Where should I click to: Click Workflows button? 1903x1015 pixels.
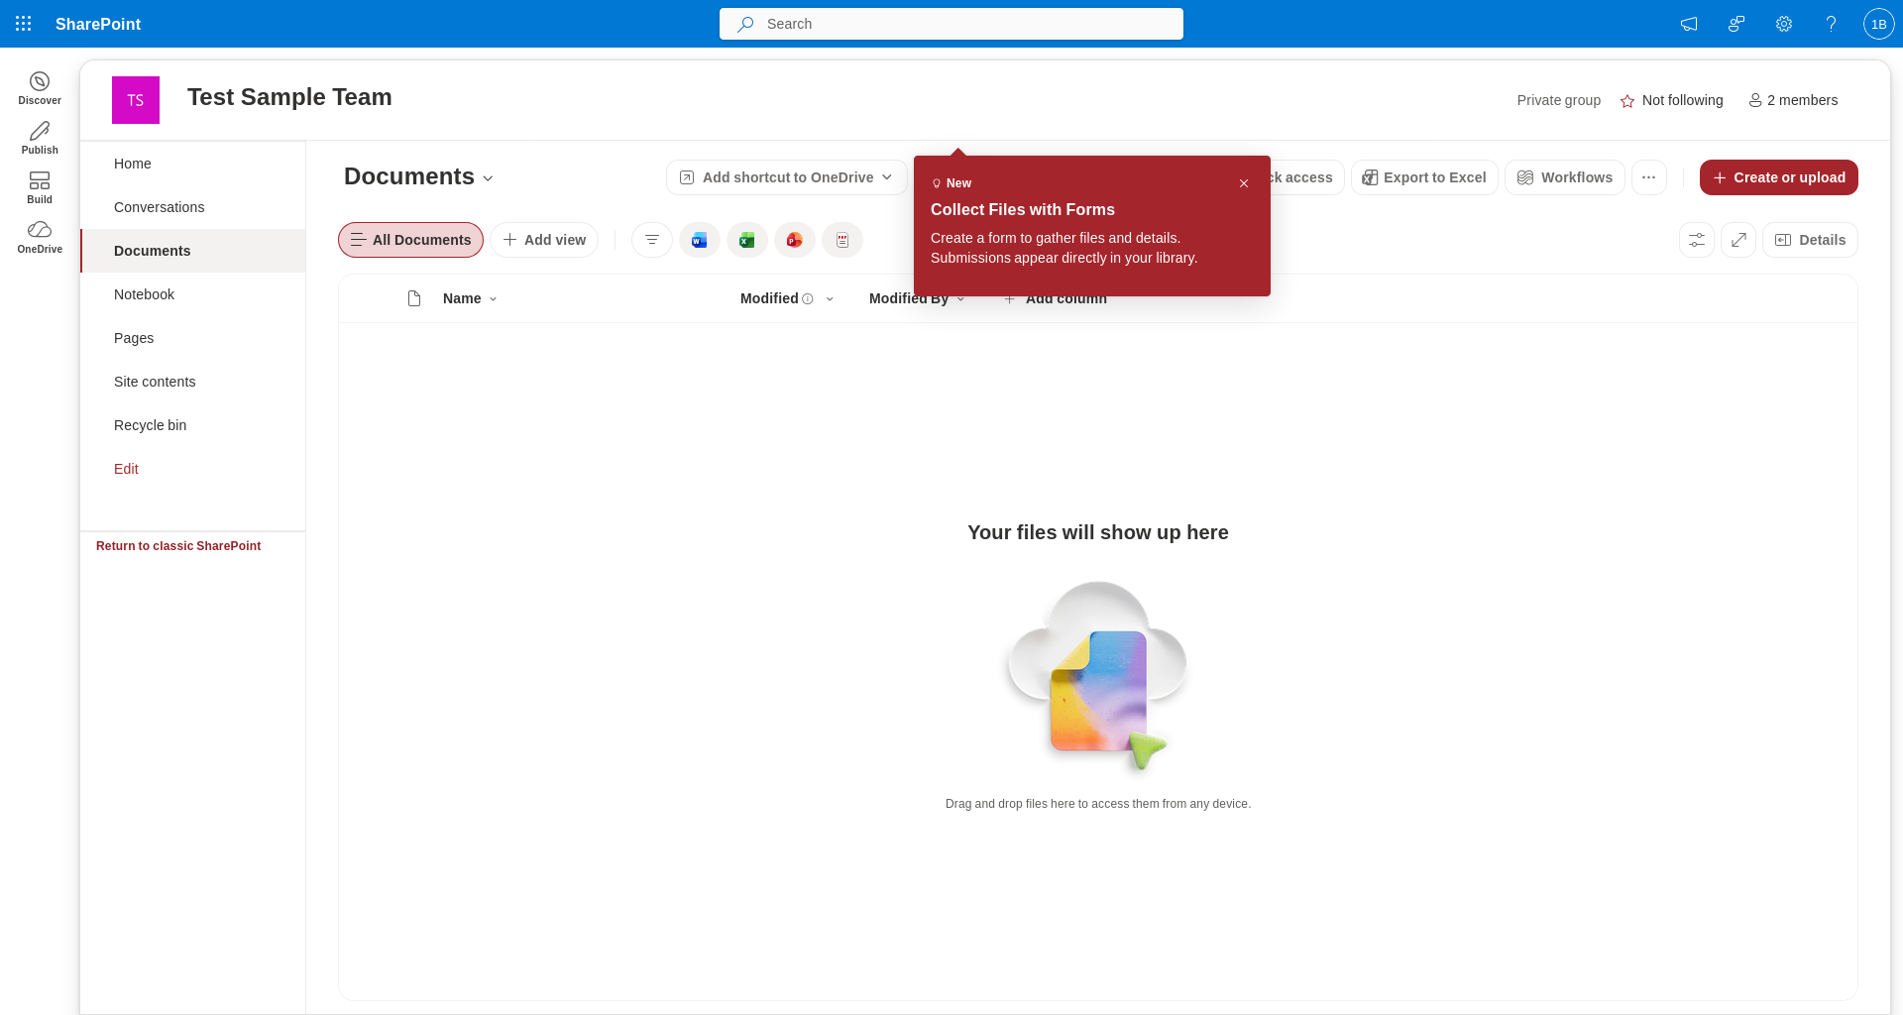1565,177
